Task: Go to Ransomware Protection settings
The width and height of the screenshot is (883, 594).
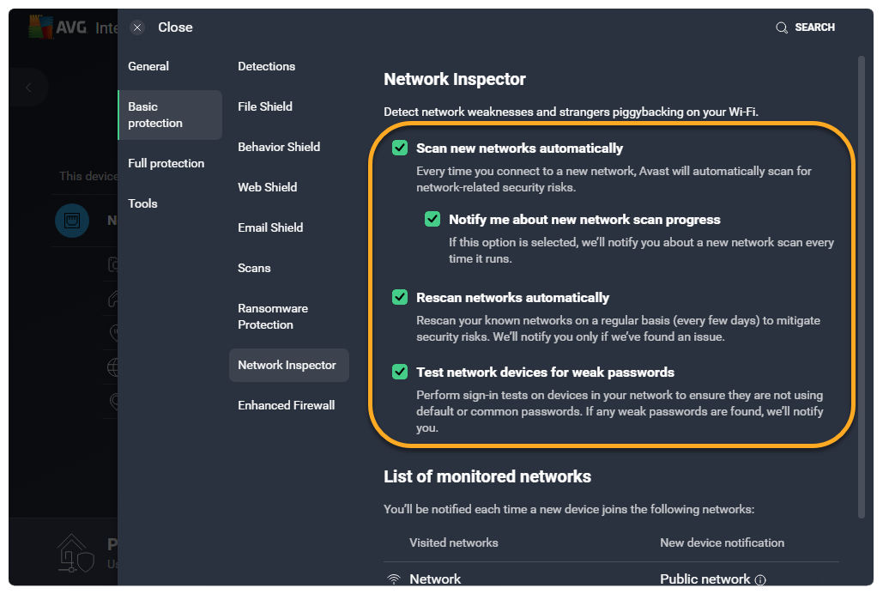Action: [x=273, y=316]
